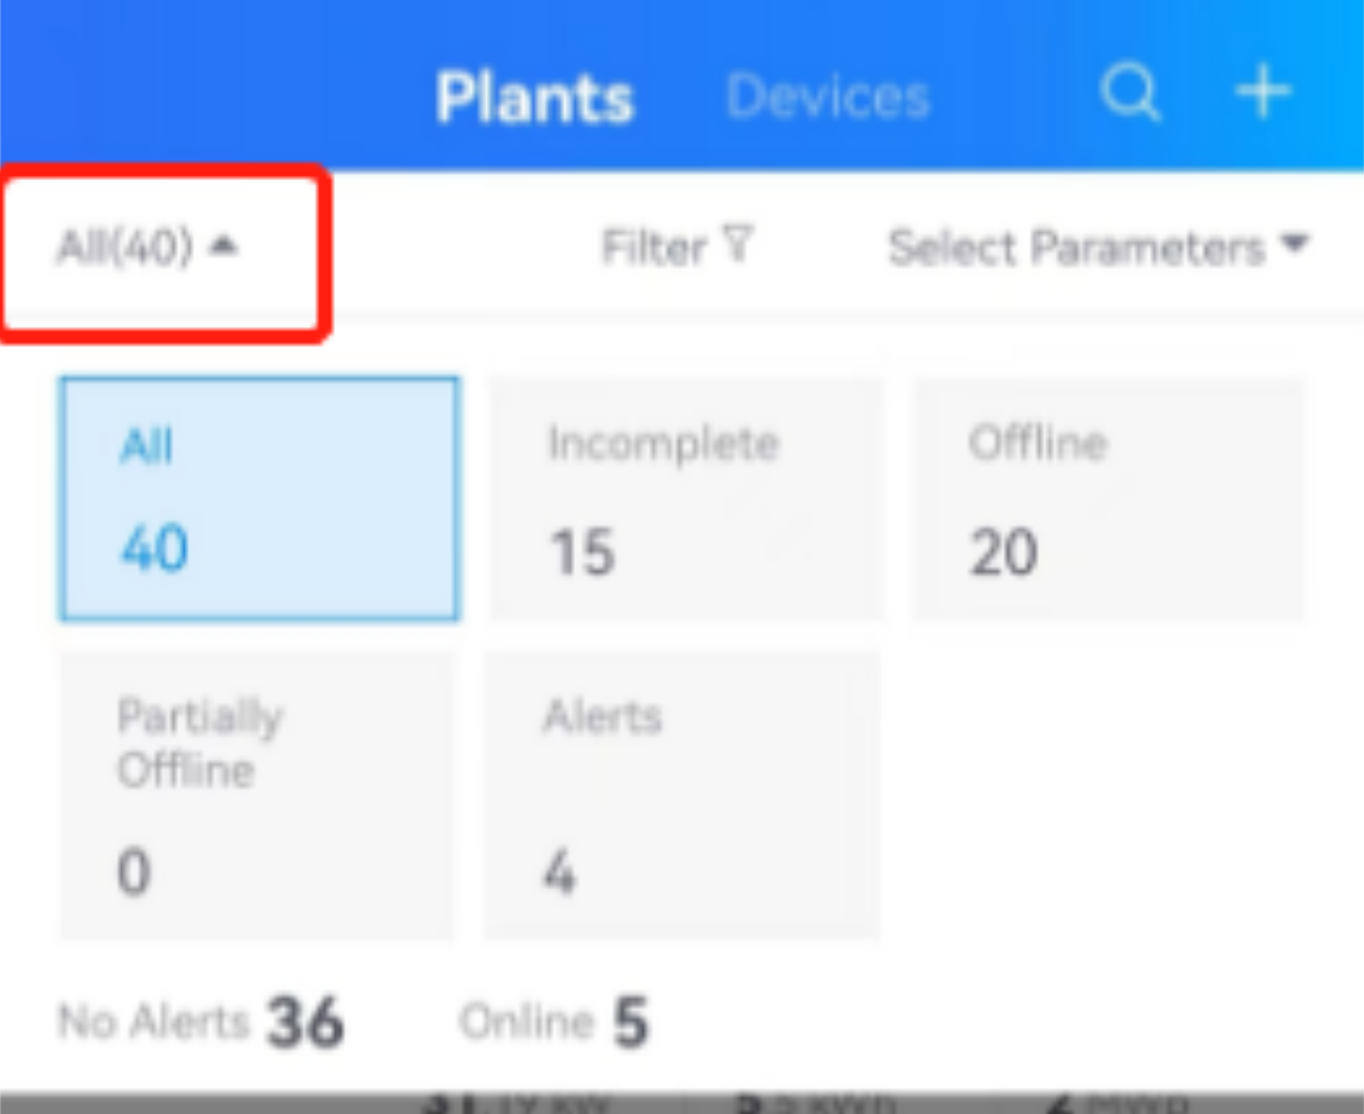Choose the Partially Offline card
The image size is (1364, 1114).
(x=257, y=794)
